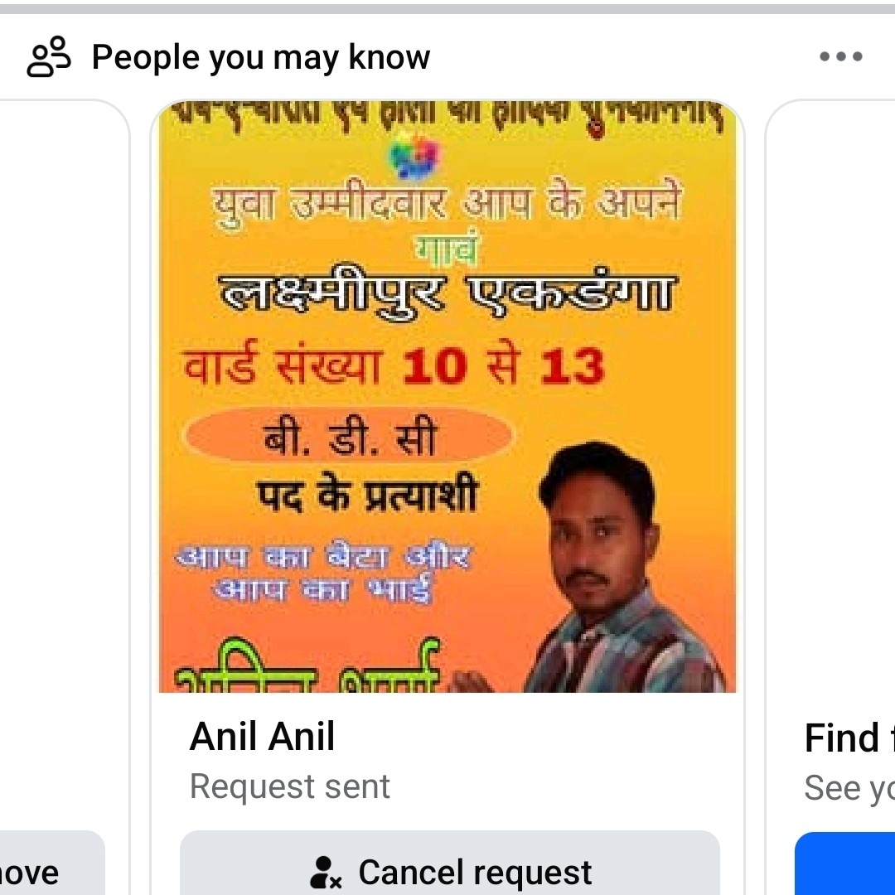Click the वार्ड संख्या 10 से 13 text
Screen dimensions: 895x895
click(394, 364)
